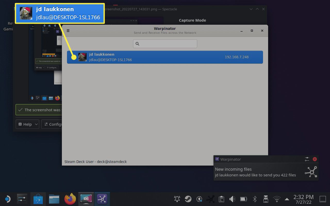Screen dimensions: 330x206
Task: Maximize the Spectacle window
Action: tap(257, 9)
